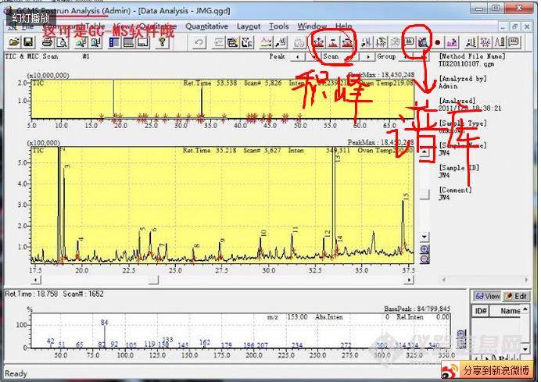Click chromatogram vertical scroll down arrow
This screenshot has height=382, width=541.
tap(425, 237)
